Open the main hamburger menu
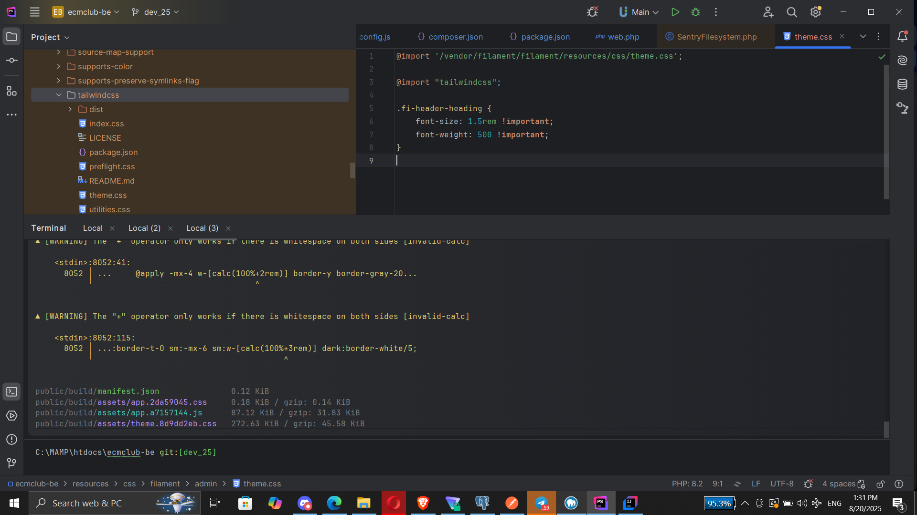The image size is (917, 515). [34, 12]
